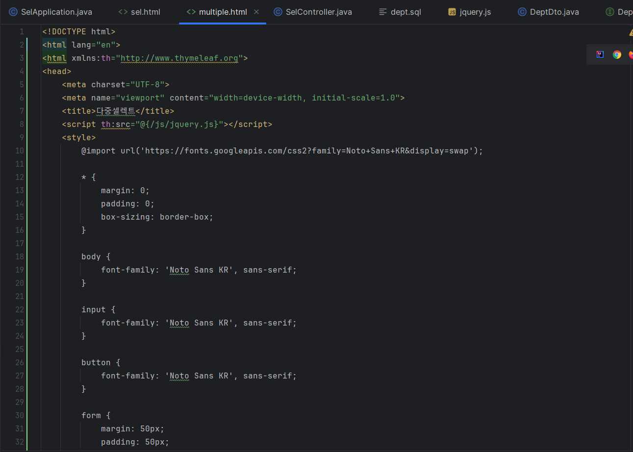This screenshot has height=452, width=633.
Task: Switch to the sel.html tab
Action: 139,12
